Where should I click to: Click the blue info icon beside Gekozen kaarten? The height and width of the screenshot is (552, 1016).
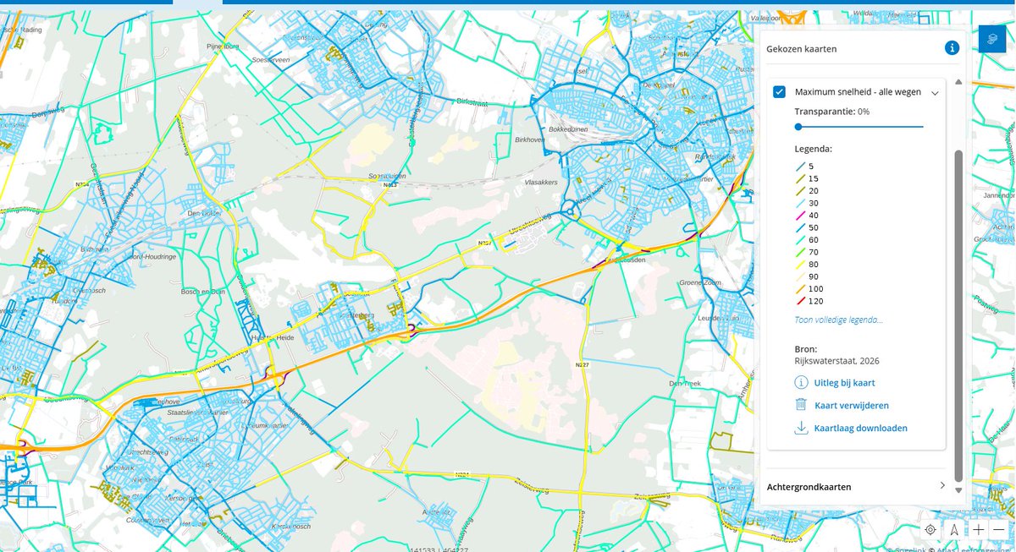pyautogui.click(x=952, y=48)
